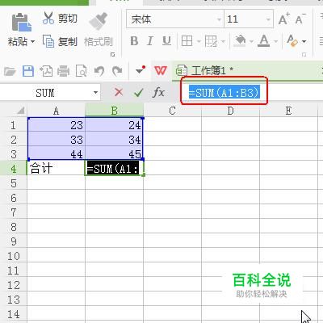
Task: Click the draw border grid icon
Action: click(211, 41)
